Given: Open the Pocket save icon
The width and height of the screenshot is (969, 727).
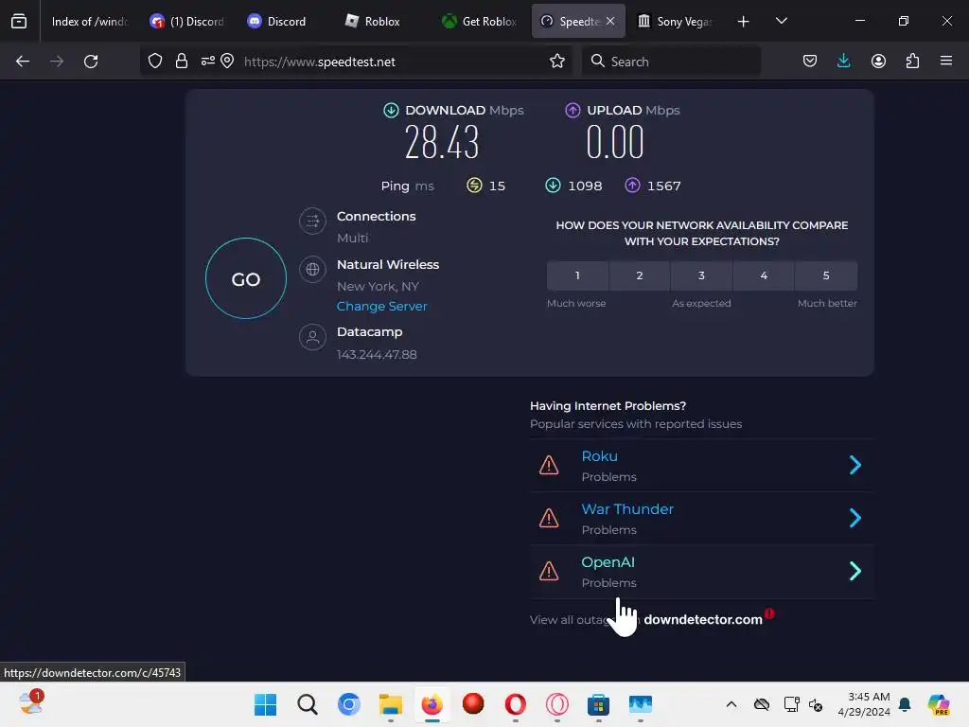Looking at the screenshot, I should click(x=810, y=62).
